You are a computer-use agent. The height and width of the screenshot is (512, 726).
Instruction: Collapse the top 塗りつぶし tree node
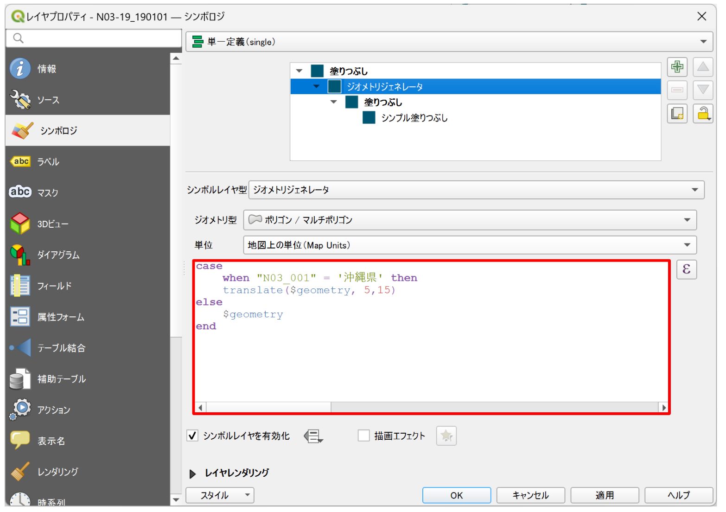pos(299,71)
